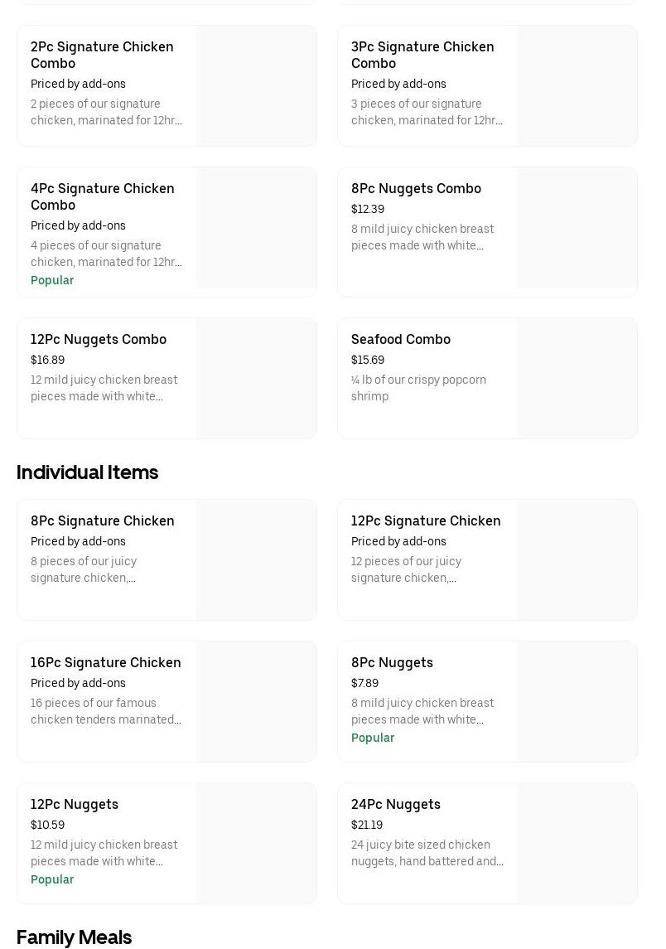Image resolution: width=666 pixels, height=949 pixels.
Task: Click the 24Pc Nuggets image thumbnail
Action: [577, 844]
